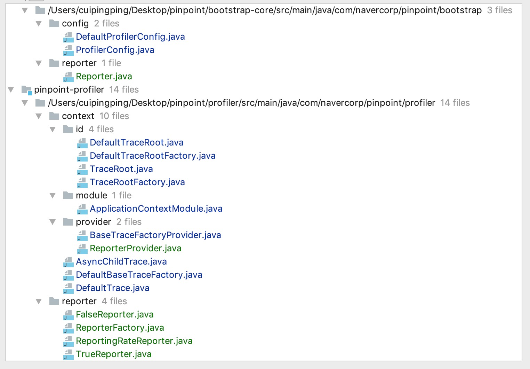Select the reporter label showing 4 files
The width and height of the screenshot is (530, 369).
(x=79, y=301)
